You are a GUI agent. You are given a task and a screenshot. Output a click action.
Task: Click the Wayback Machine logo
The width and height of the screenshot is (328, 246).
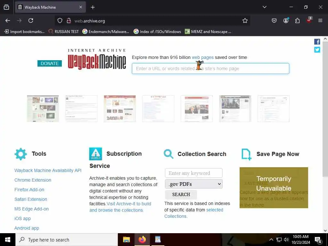97,59
